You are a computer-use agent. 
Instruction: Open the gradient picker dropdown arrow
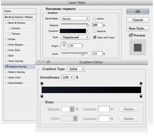click(88, 31)
